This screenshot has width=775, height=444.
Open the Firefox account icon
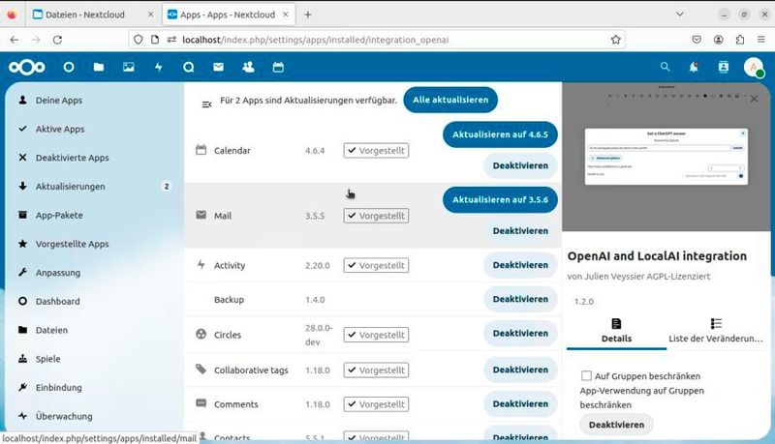(x=718, y=40)
